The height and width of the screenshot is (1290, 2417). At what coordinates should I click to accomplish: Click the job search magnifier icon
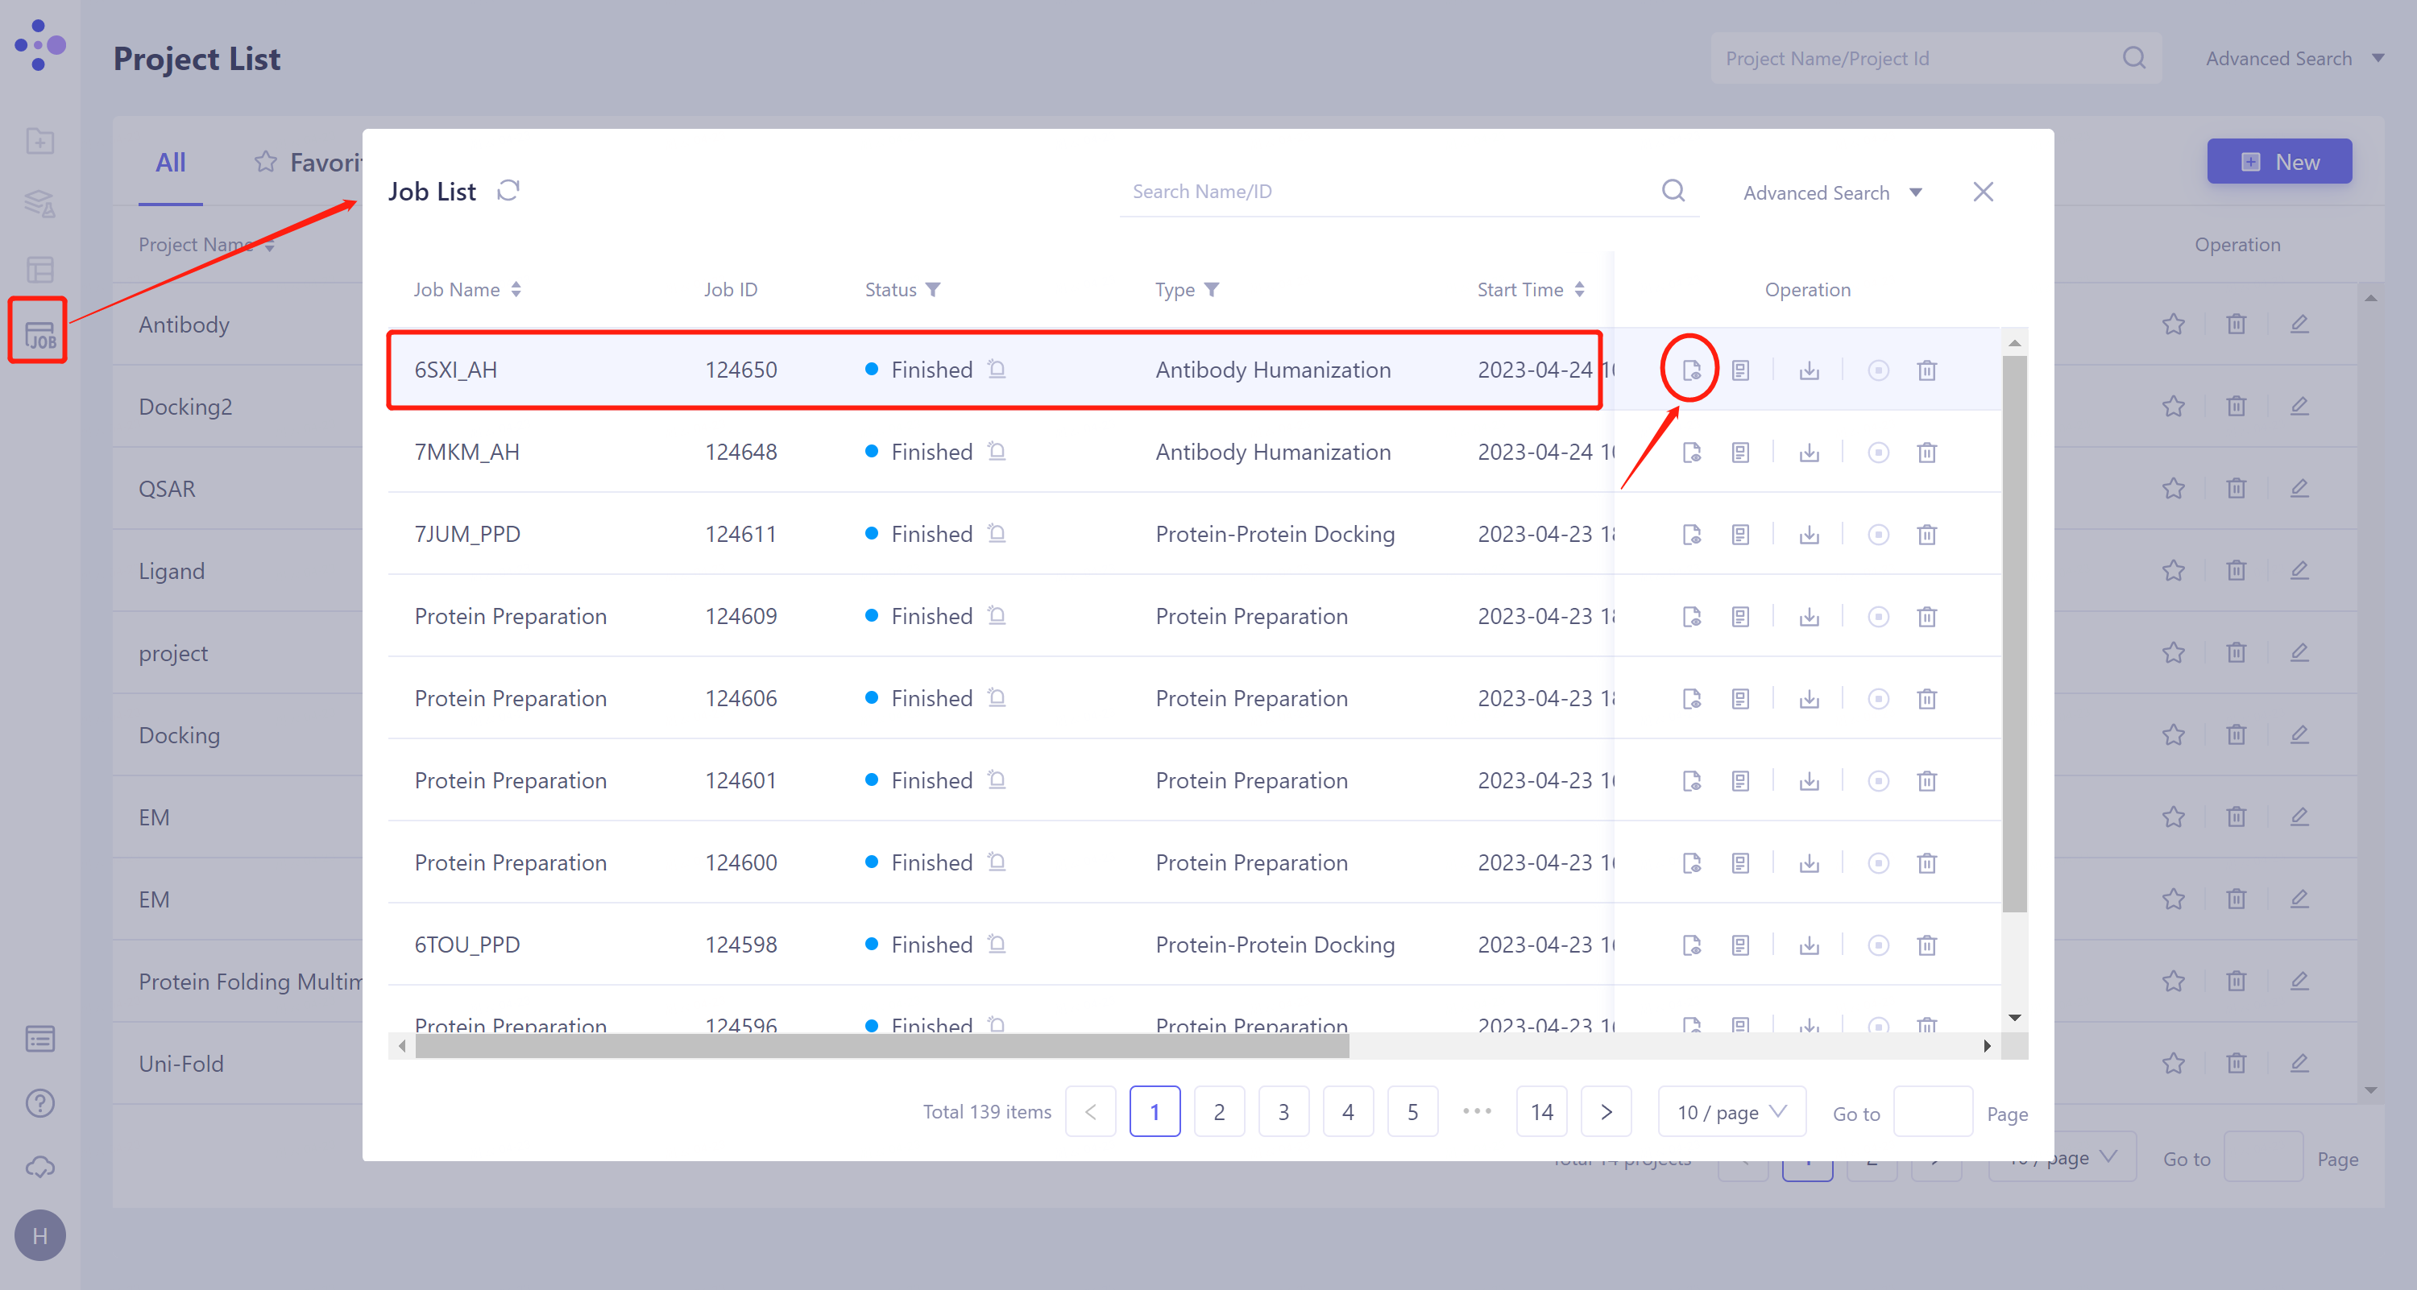1673,192
